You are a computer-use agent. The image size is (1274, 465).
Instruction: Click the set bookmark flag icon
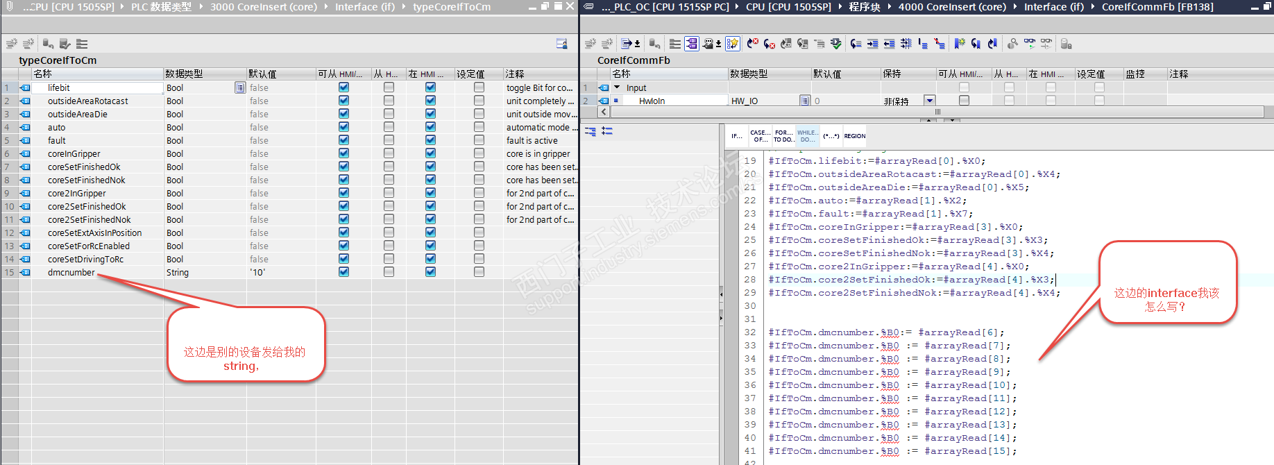coord(960,44)
